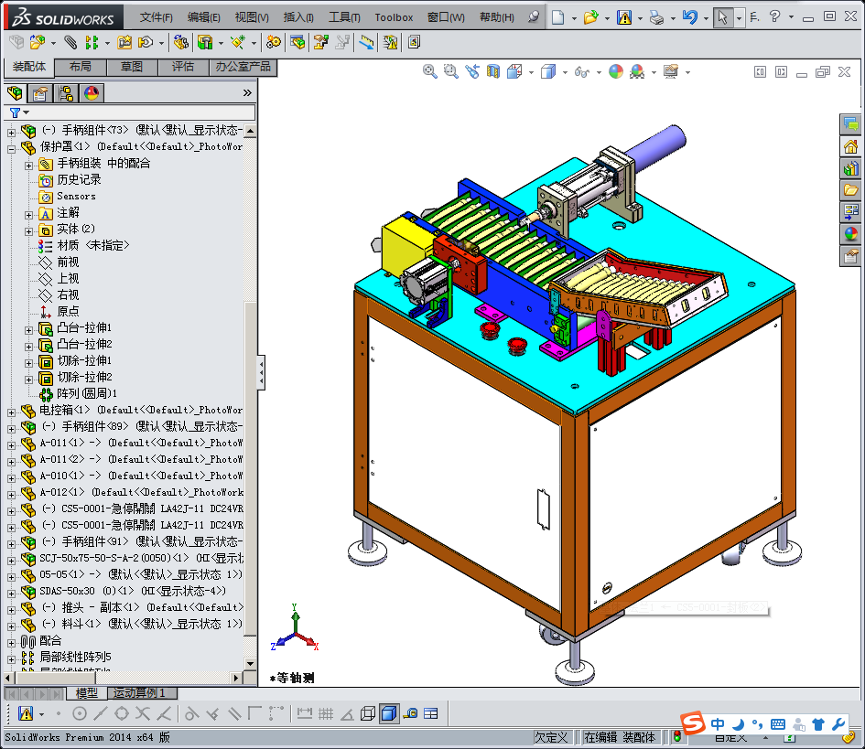Expand the 配合 mates folder
Screen dimensions: 865x749
pos(11,643)
